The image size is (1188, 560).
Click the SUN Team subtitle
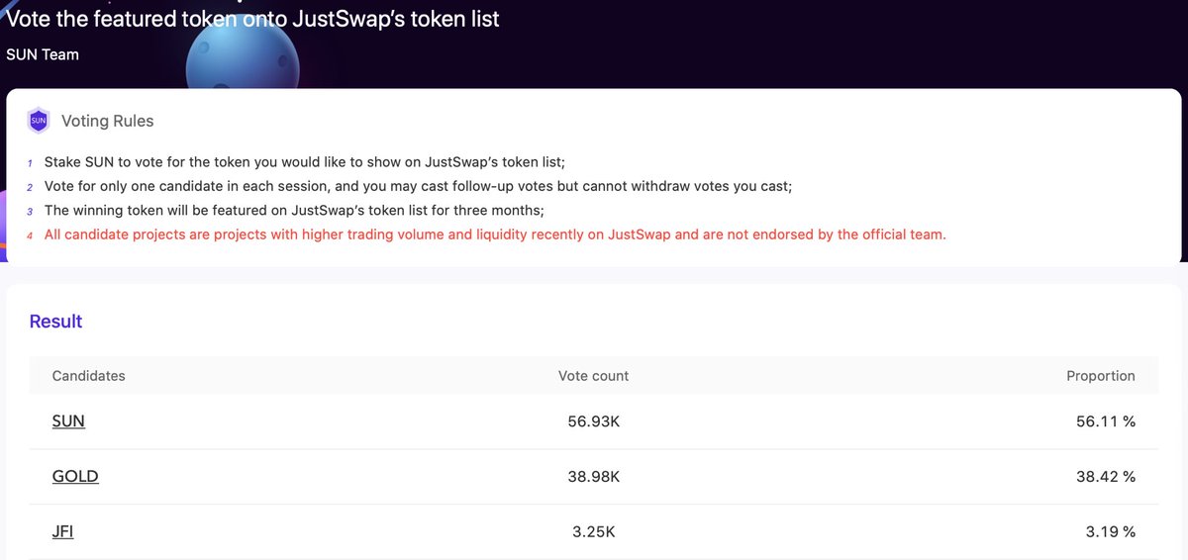pos(43,54)
